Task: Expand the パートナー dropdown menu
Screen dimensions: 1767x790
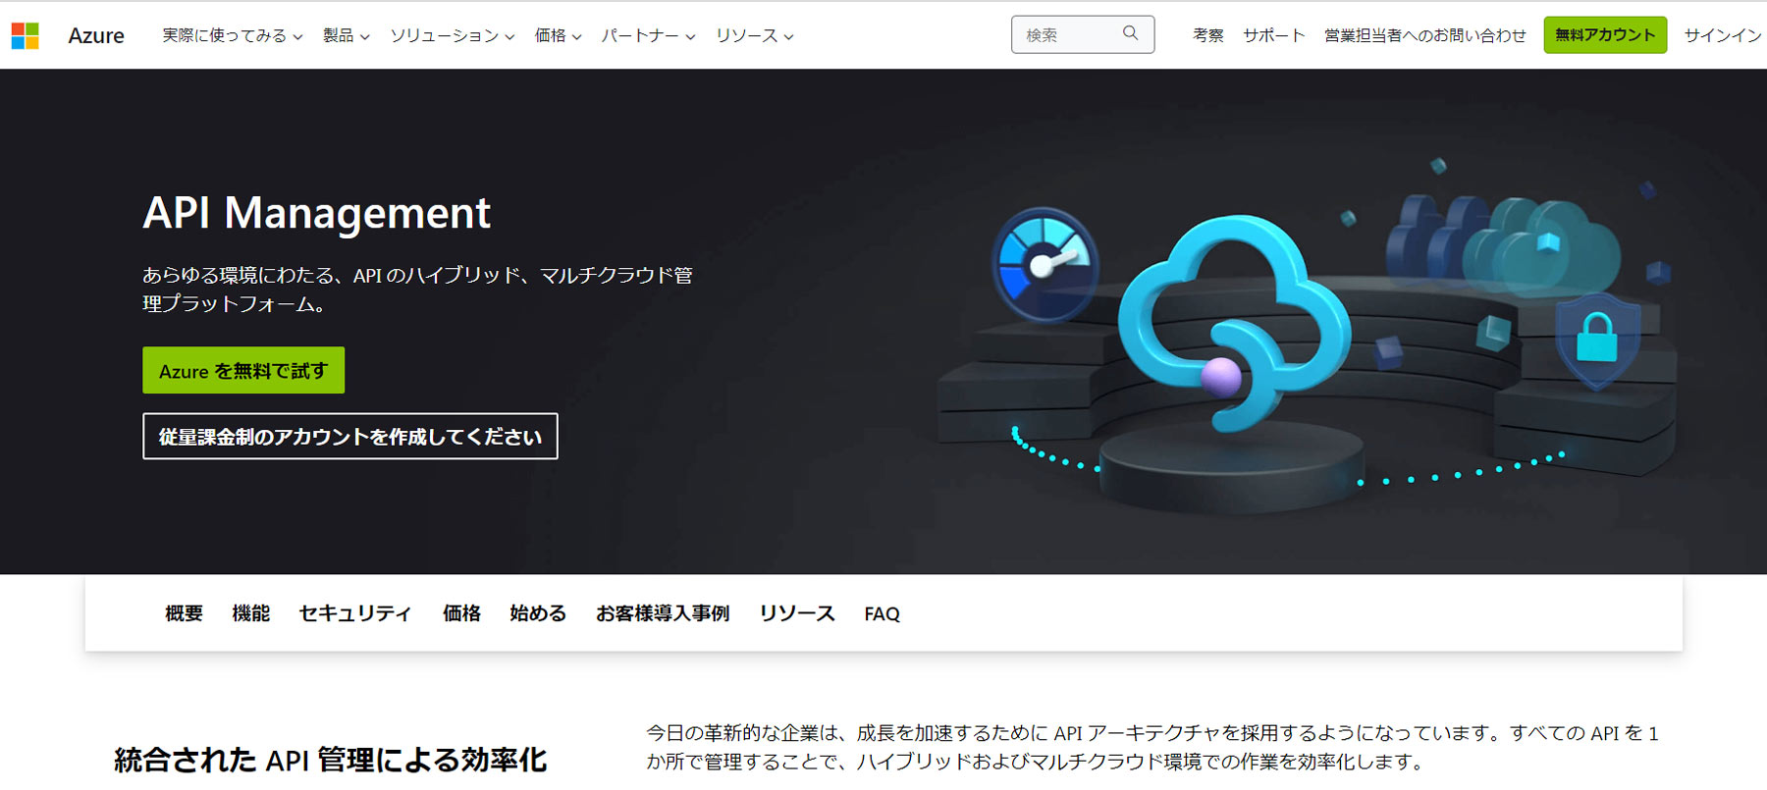Action: (x=648, y=35)
